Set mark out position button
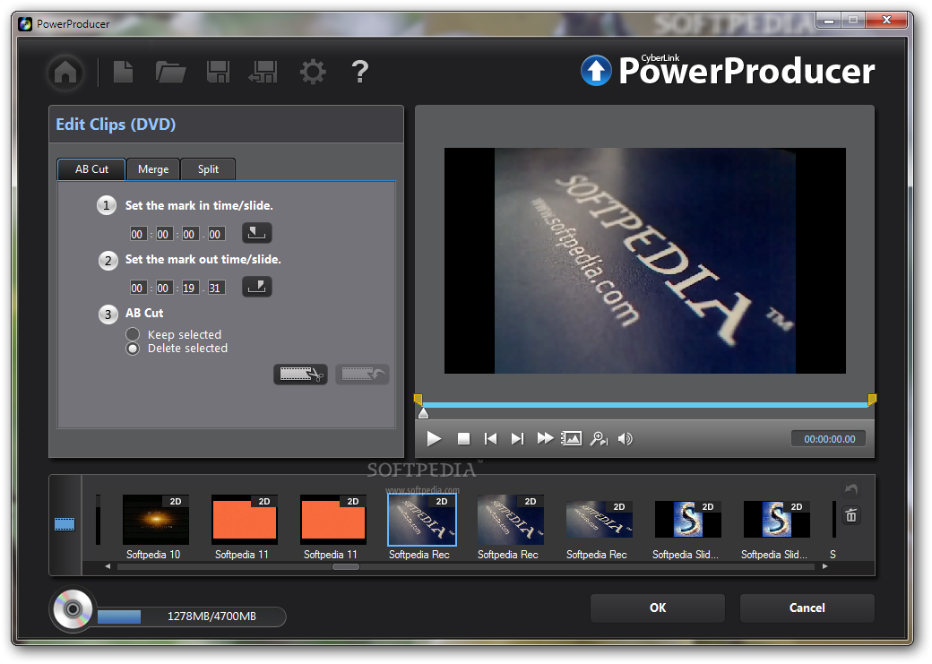Image resolution: width=932 pixels, height=664 pixels. tap(257, 287)
